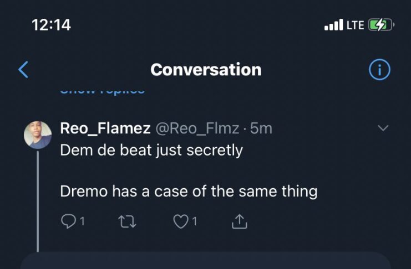Open tweet text 'Dem de beat just secretly'
The height and width of the screenshot is (269, 411).
[x=151, y=150]
